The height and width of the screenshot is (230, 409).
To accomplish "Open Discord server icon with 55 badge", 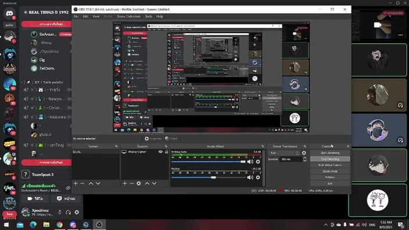I will 10,84.
